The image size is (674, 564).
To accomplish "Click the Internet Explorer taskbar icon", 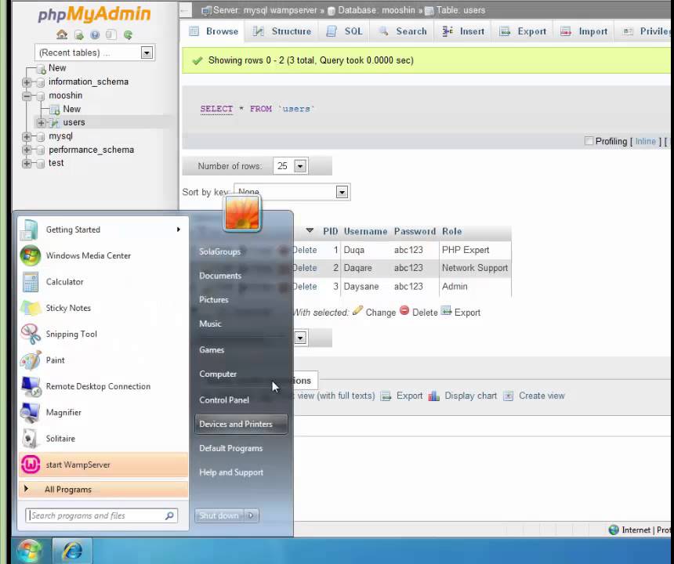I will coord(72,550).
